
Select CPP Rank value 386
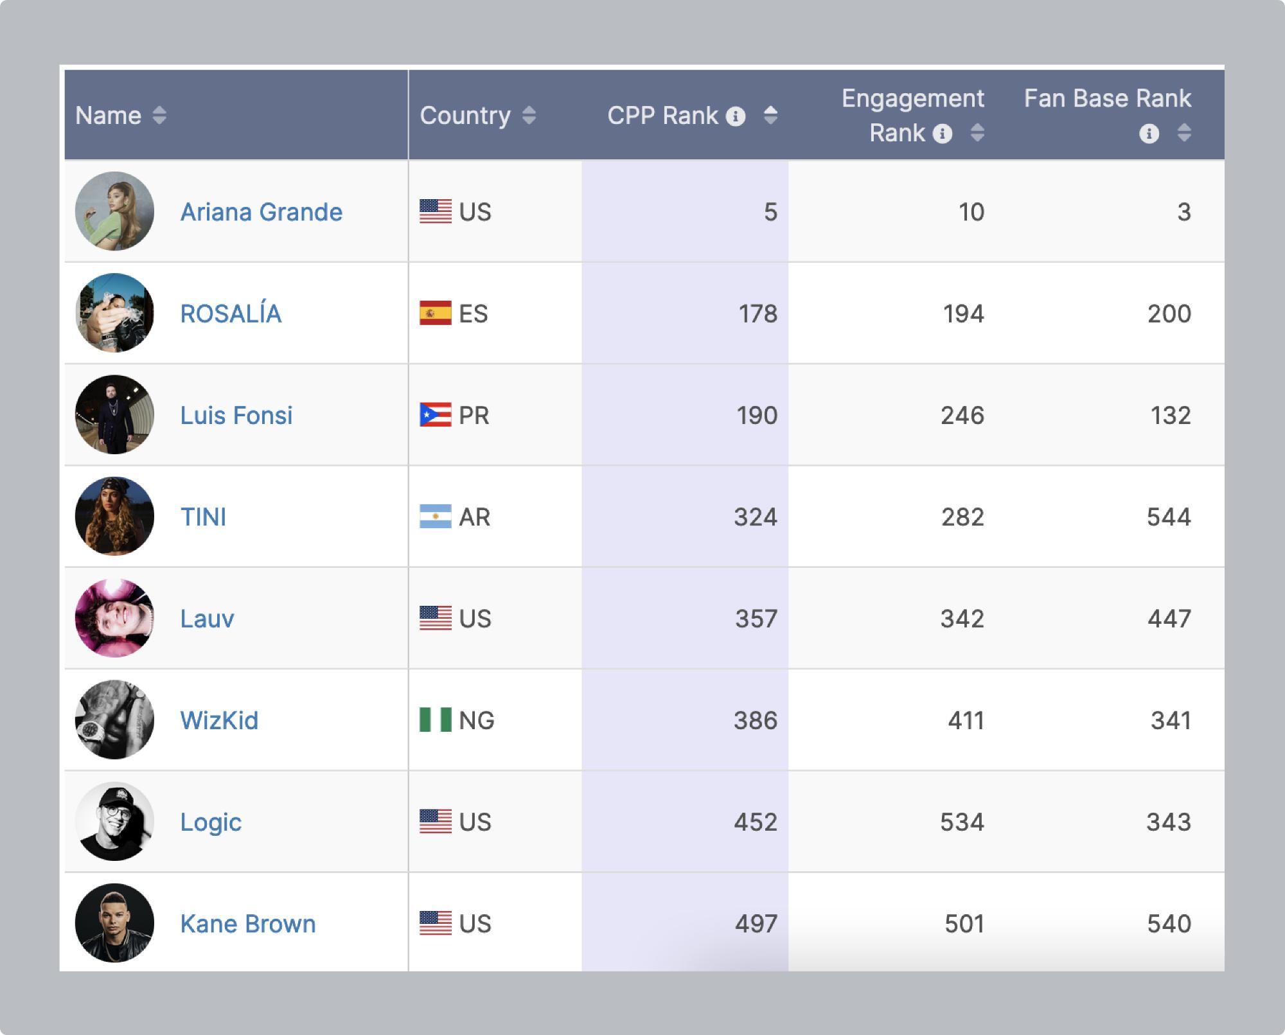[x=756, y=720]
